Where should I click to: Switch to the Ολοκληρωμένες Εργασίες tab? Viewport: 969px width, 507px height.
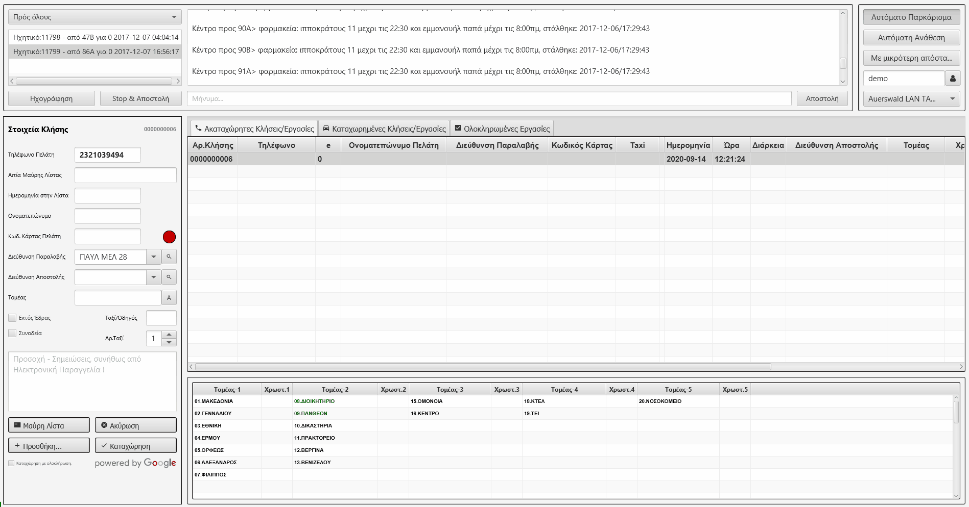(503, 128)
